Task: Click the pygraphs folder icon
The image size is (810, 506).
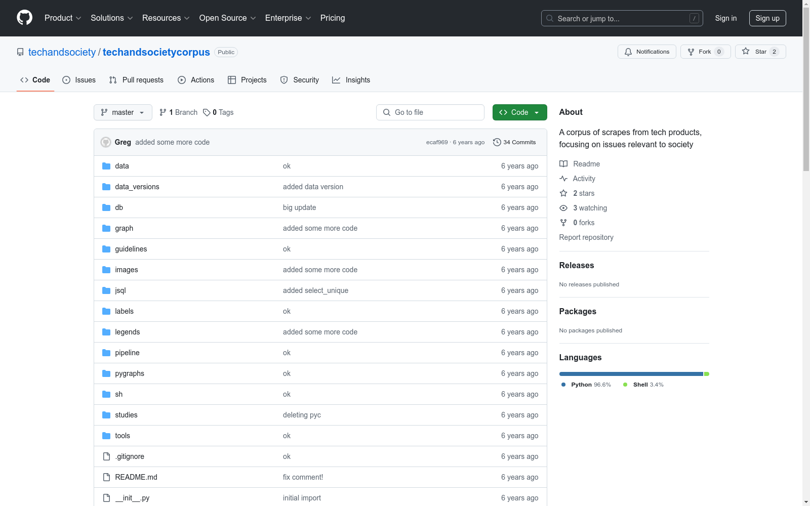Action: 106,373
